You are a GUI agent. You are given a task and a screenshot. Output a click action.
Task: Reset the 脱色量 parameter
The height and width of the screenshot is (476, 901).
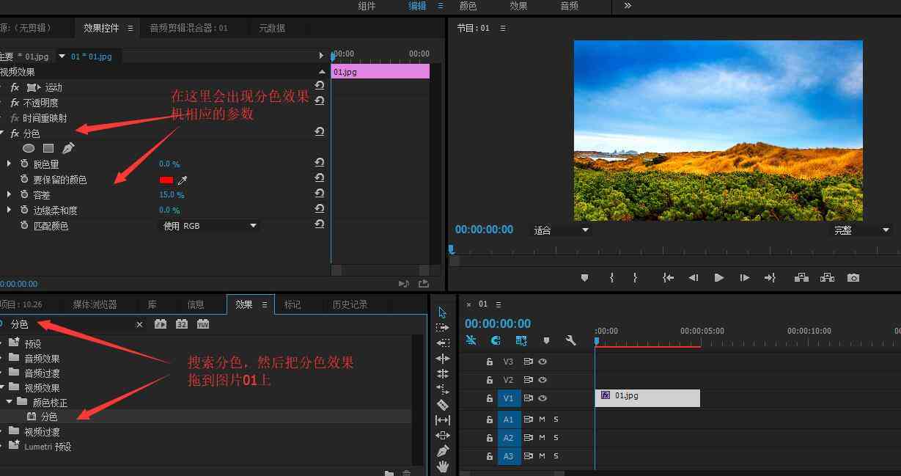click(320, 163)
